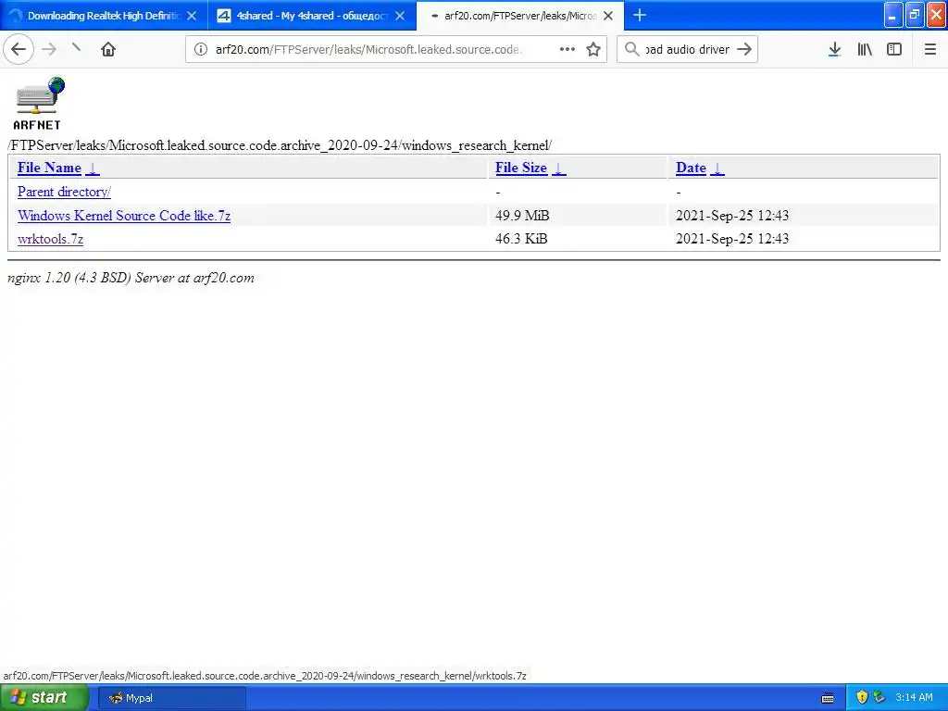Restore down the browser window
This screenshot has height=711, width=948.
[x=914, y=15]
